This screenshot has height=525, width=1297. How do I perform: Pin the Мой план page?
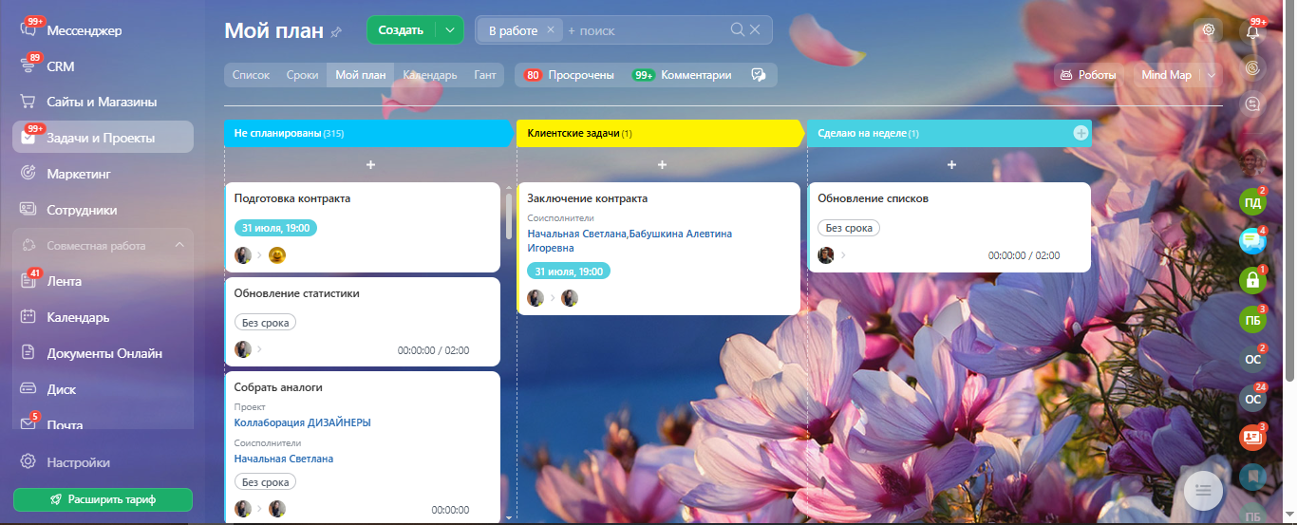(x=335, y=31)
